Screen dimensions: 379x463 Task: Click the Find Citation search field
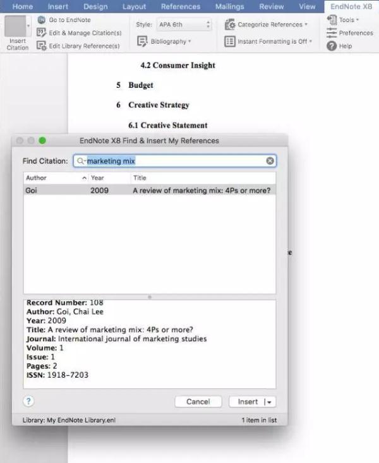click(x=175, y=160)
